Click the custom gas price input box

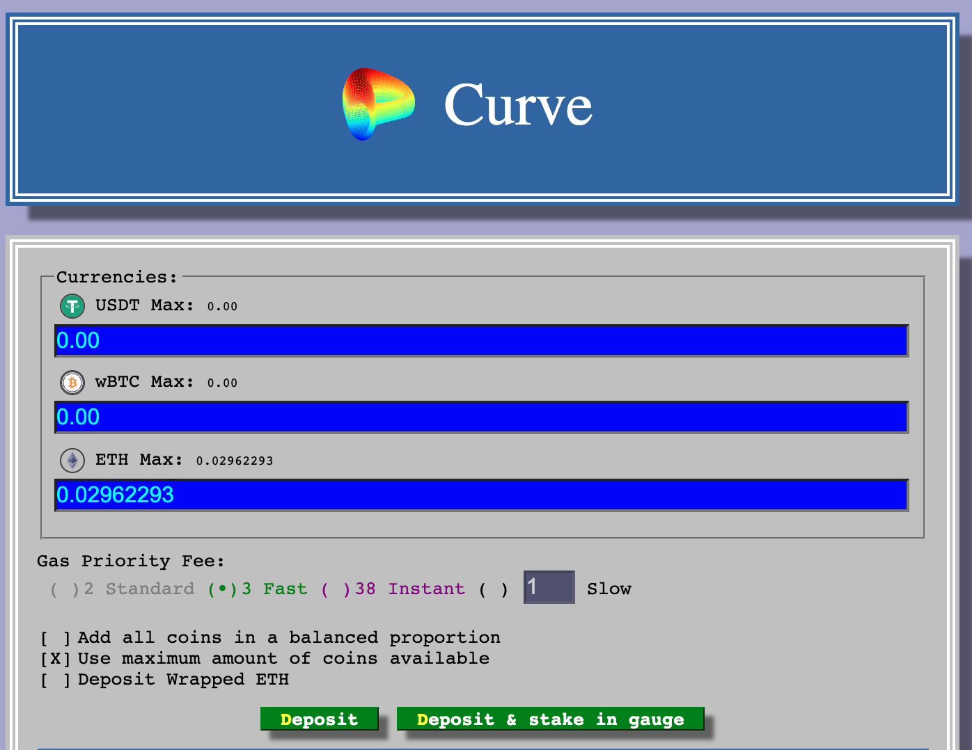coord(549,587)
